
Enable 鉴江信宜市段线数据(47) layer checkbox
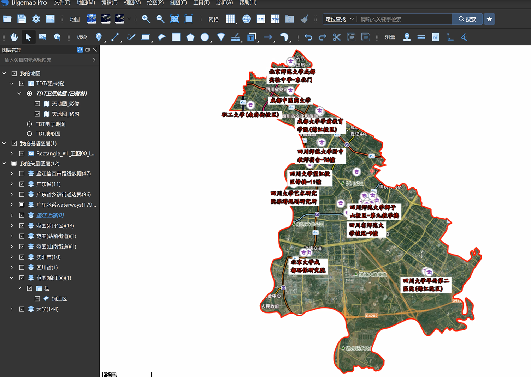[22, 174]
